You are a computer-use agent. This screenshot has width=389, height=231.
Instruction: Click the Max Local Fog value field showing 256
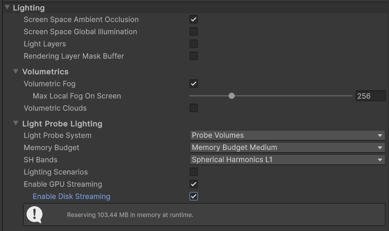[370, 96]
